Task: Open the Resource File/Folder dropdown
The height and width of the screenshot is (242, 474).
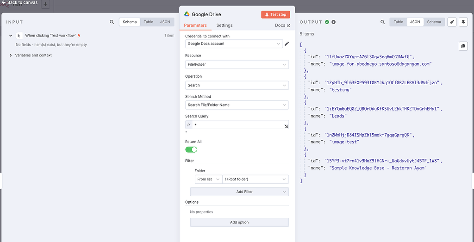Action: coord(237,65)
